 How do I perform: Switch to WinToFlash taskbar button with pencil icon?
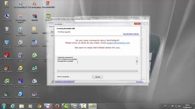click(x=92, y=106)
